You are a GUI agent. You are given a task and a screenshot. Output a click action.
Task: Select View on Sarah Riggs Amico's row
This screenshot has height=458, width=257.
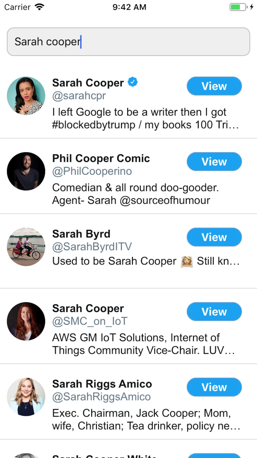[214, 387]
